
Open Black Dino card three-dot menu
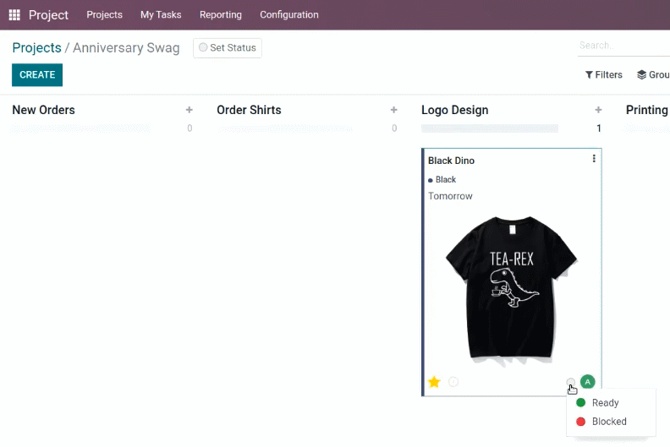click(x=594, y=159)
